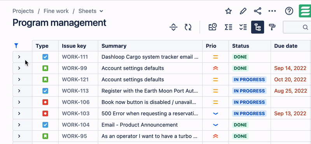Screen dimensions: 311x144
Task: Click the expand/collapse all rows icon
Action: (x=173, y=27)
